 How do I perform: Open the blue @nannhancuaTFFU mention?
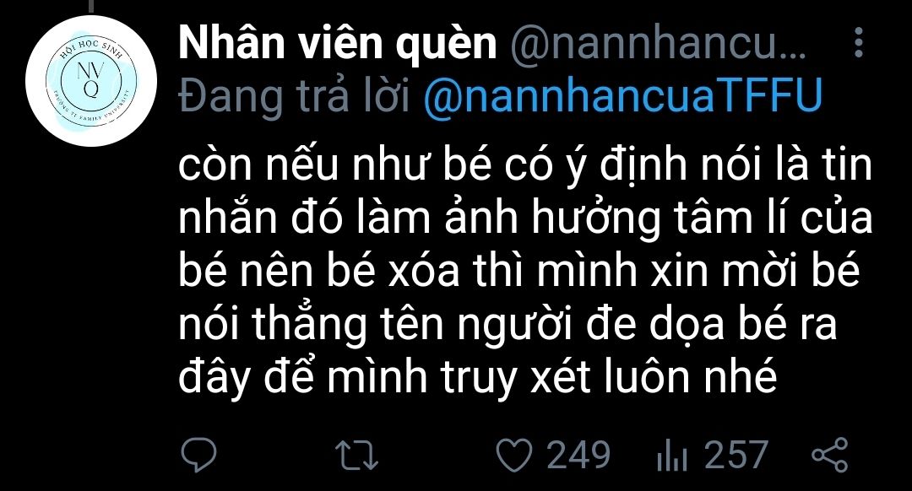tap(622, 95)
